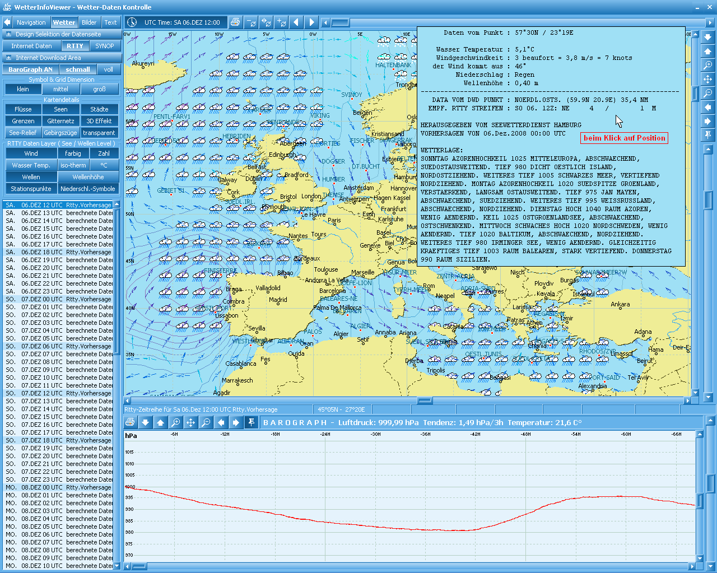The width and height of the screenshot is (717, 573).
Task: Click the back arrow left of the Navigation tab
Action: [7, 22]
